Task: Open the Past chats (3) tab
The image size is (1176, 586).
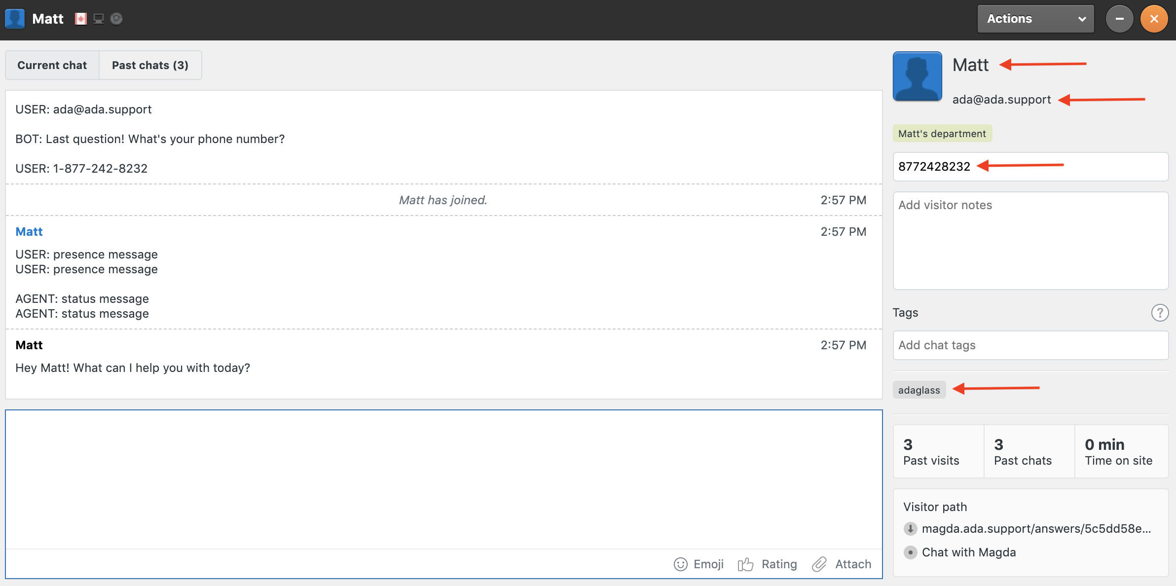Action: tap(150, 65)
